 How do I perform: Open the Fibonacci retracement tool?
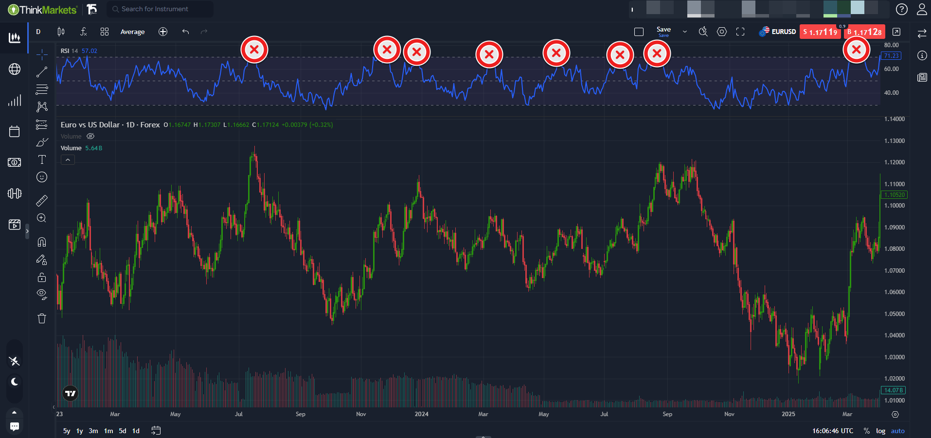point(42,89)
